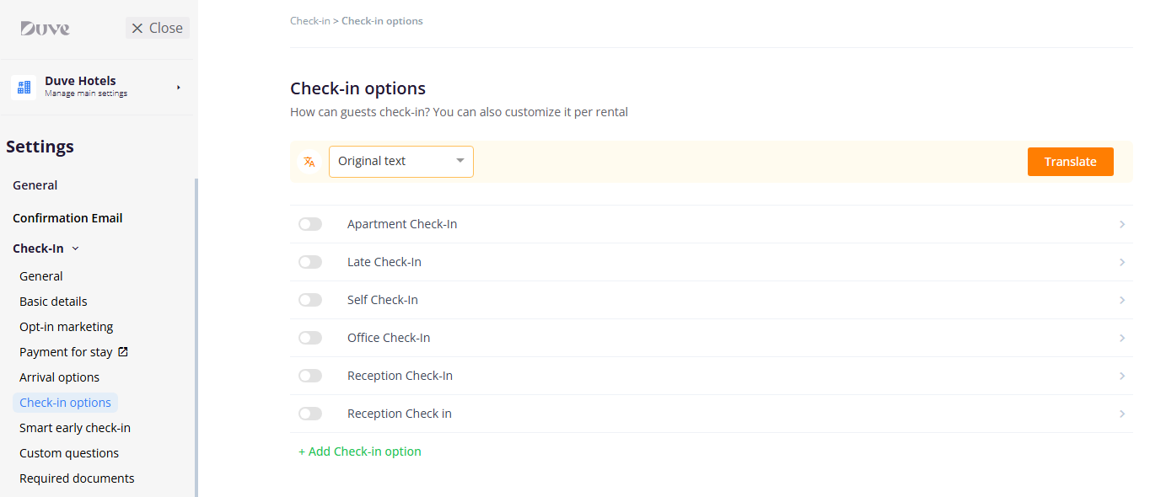Open Apartment Check-In row arrow

[x=1122, y=225]
